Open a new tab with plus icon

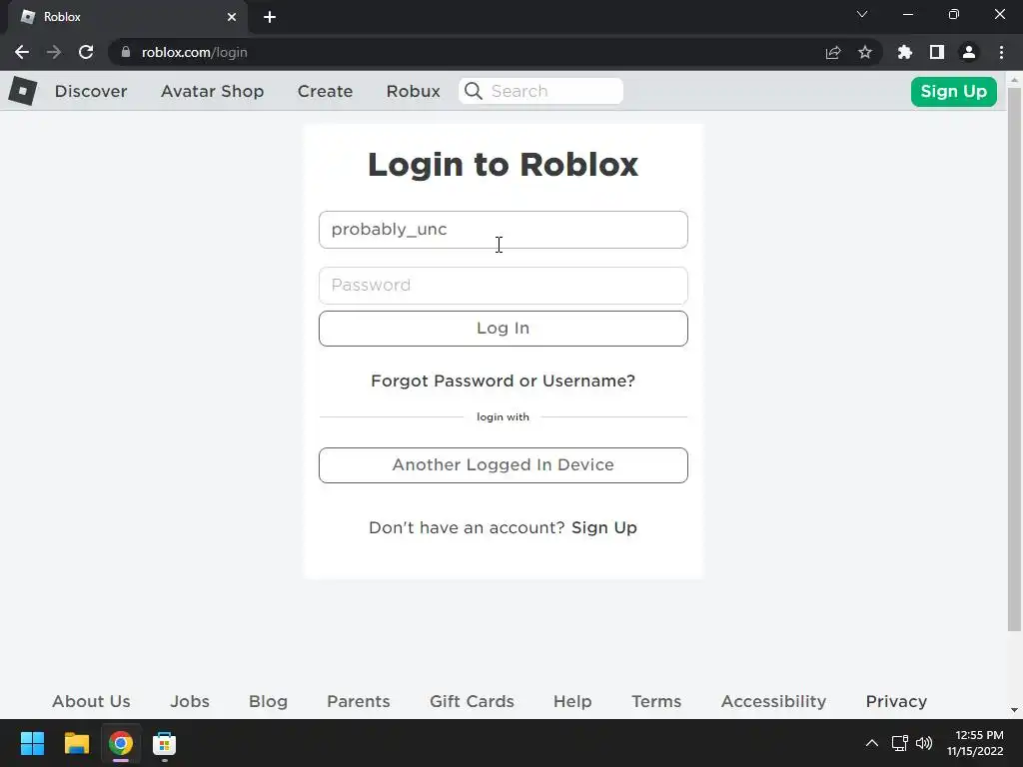coord(270,17)
